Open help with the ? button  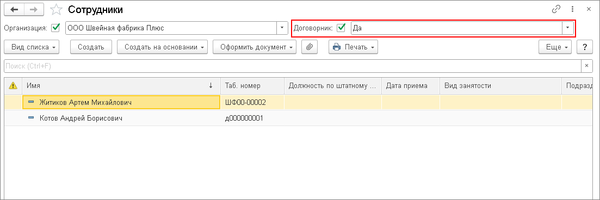coord(584,47)
